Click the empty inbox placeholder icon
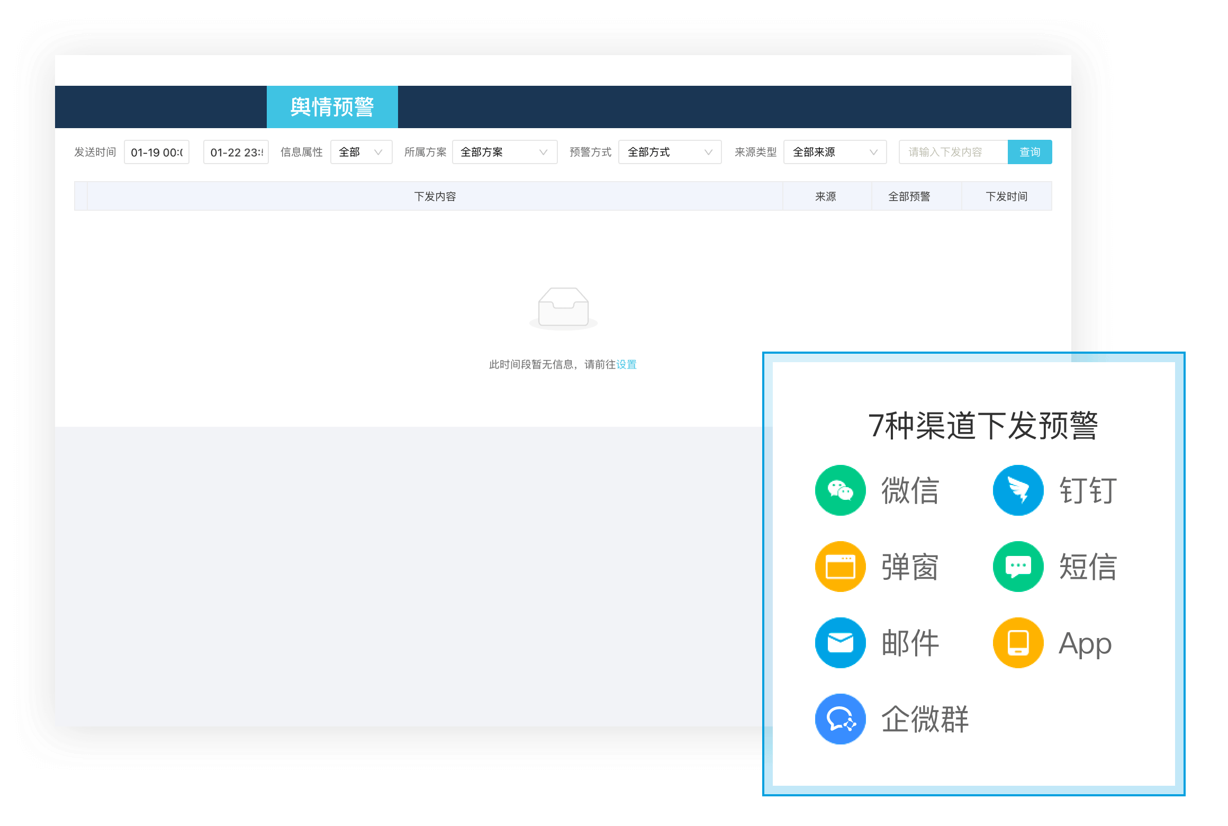This screenshot has width=1228, height=826. coord(563,308)
